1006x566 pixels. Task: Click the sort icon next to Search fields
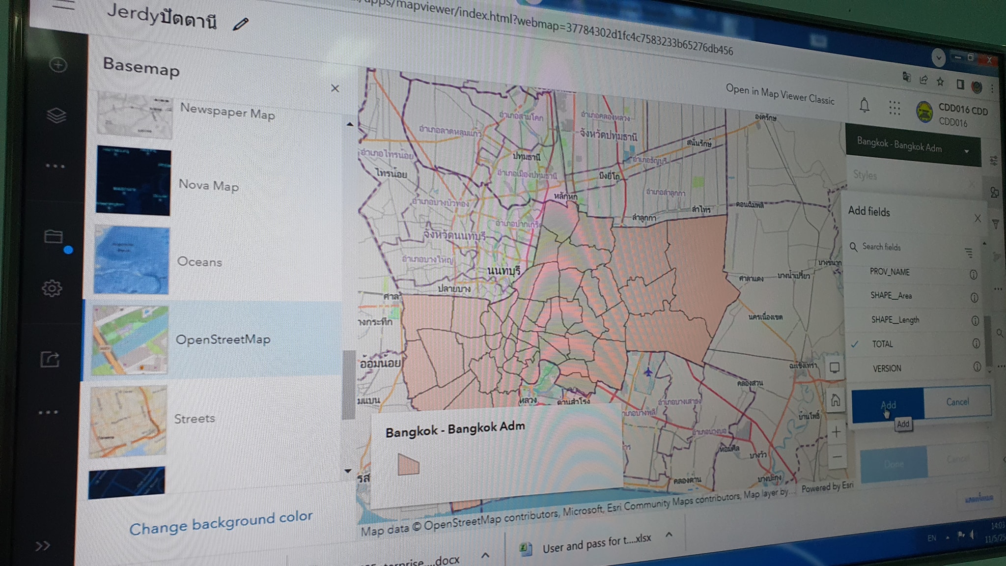[x=969, y=253]
